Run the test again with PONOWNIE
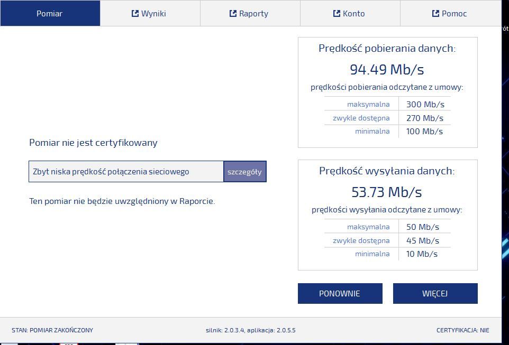 pos(340,294)
